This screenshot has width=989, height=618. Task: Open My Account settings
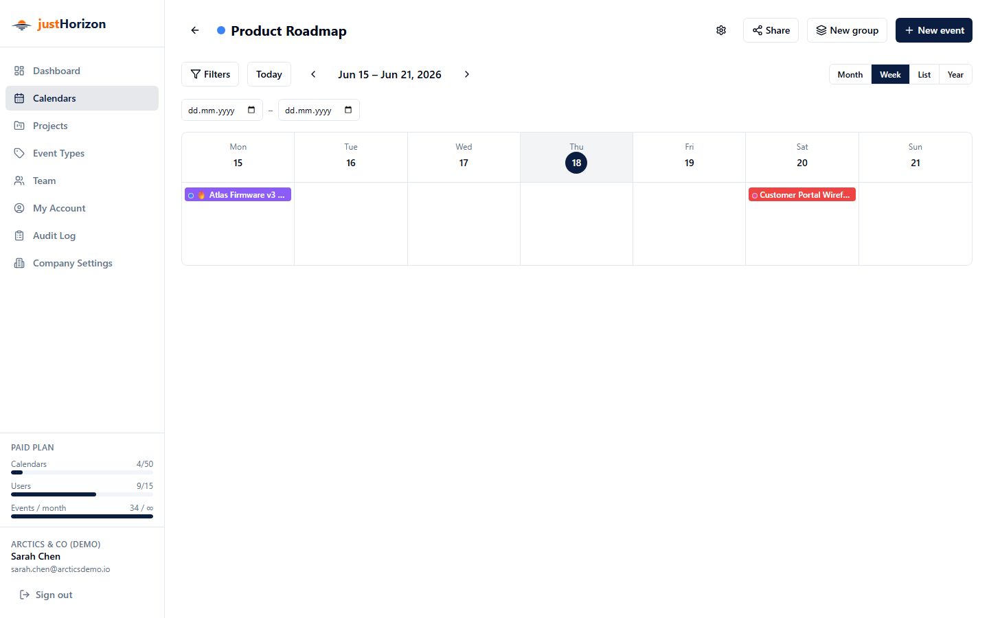point(82,208)
